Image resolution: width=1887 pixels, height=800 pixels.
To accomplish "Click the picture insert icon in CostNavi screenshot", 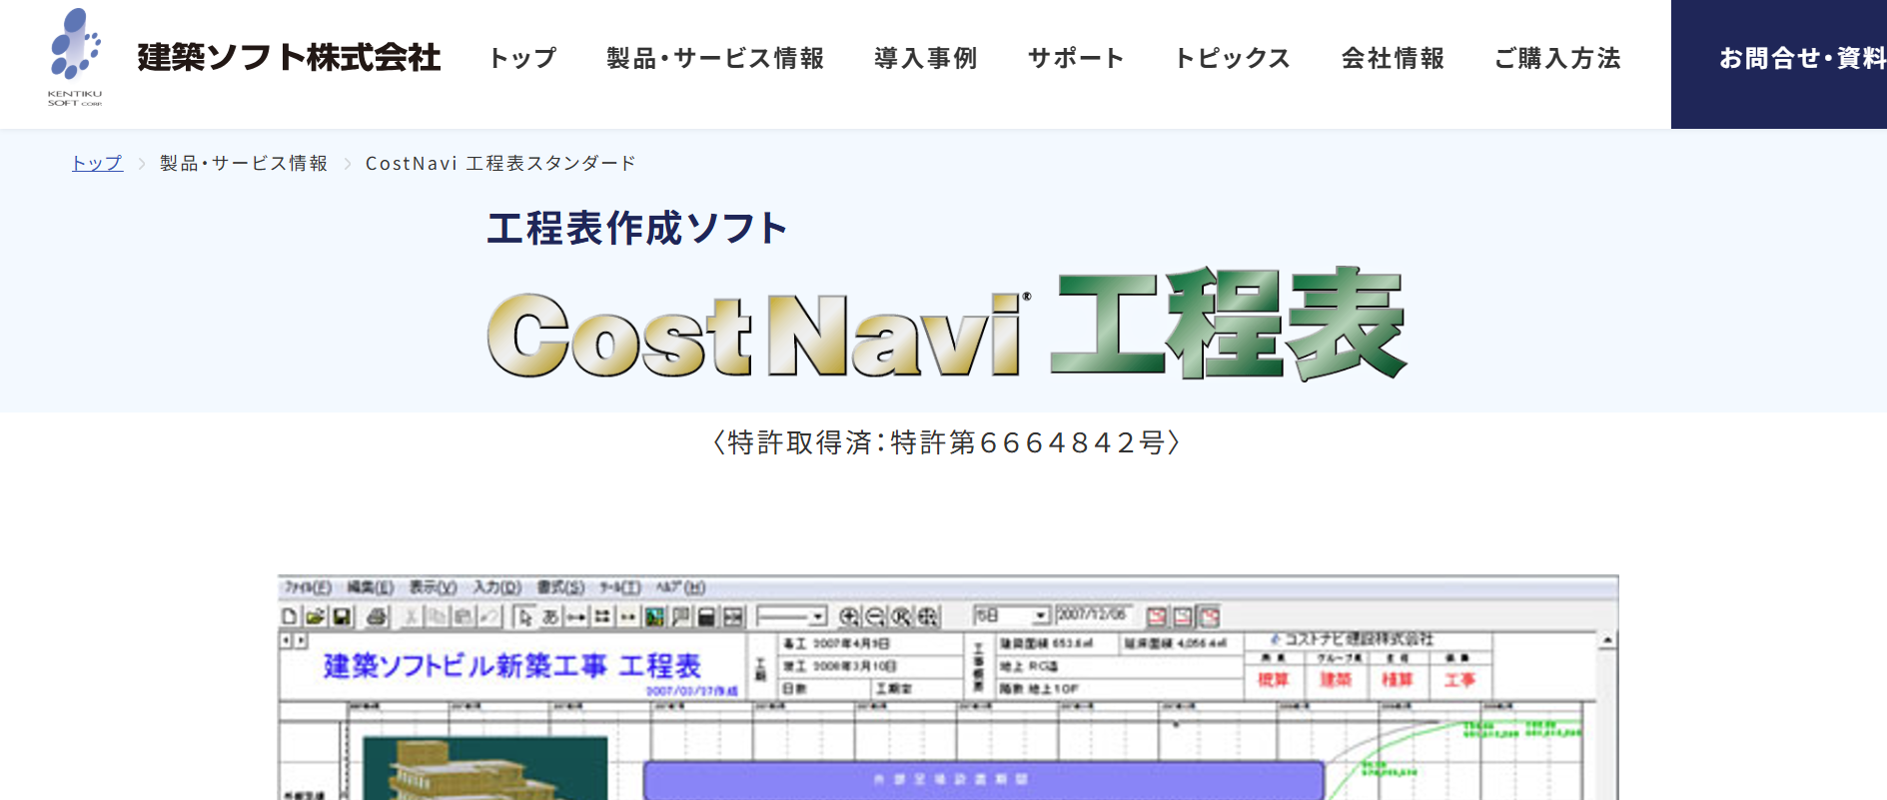I will point(654,616).
